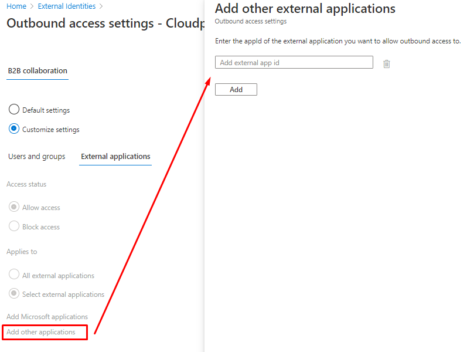This screenshot has width=467, height=352.
Task: Click the Add other external applications heading
Action: pos(305,9)
